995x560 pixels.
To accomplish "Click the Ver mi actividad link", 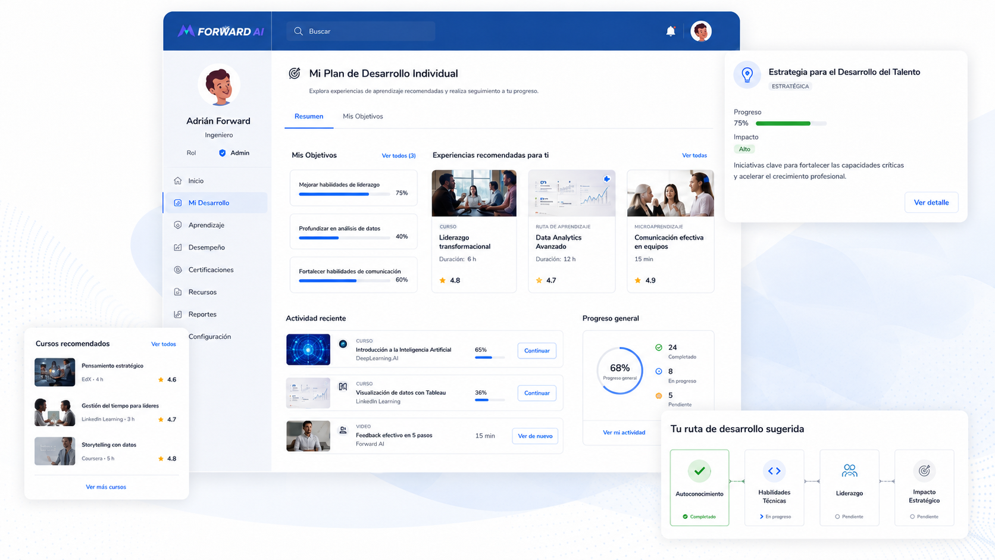I will pos(624,433).
